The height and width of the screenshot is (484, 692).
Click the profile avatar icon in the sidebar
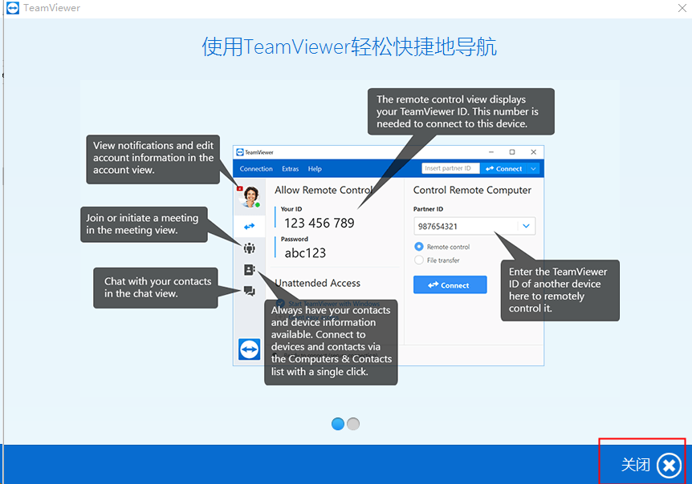[250, 196]
